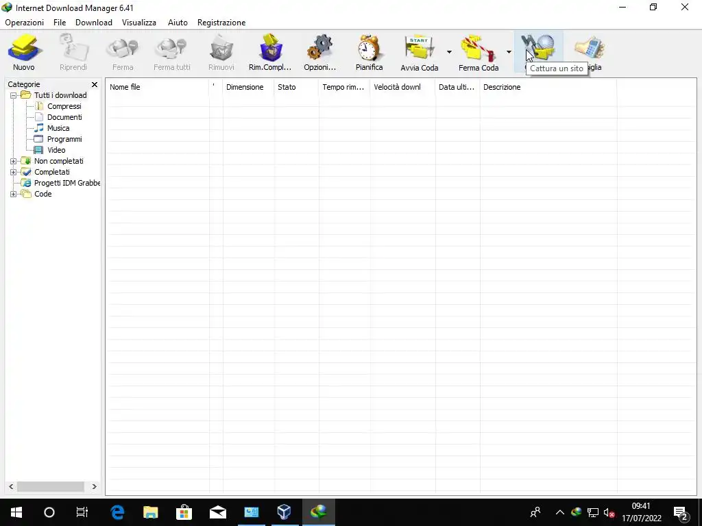702x526 pixels.
Task: Click the Cattura un sito grabber icon
Action: coord(539,48)
